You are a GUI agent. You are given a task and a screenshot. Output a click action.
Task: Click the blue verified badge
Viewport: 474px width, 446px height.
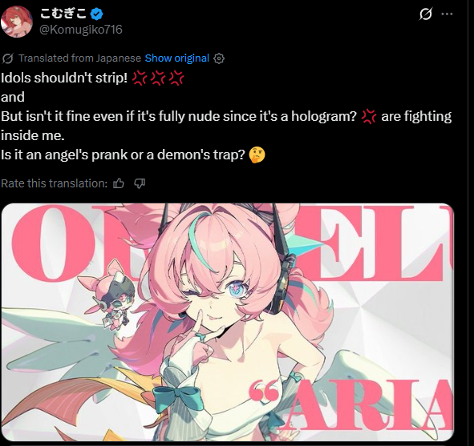pos(97,14)
